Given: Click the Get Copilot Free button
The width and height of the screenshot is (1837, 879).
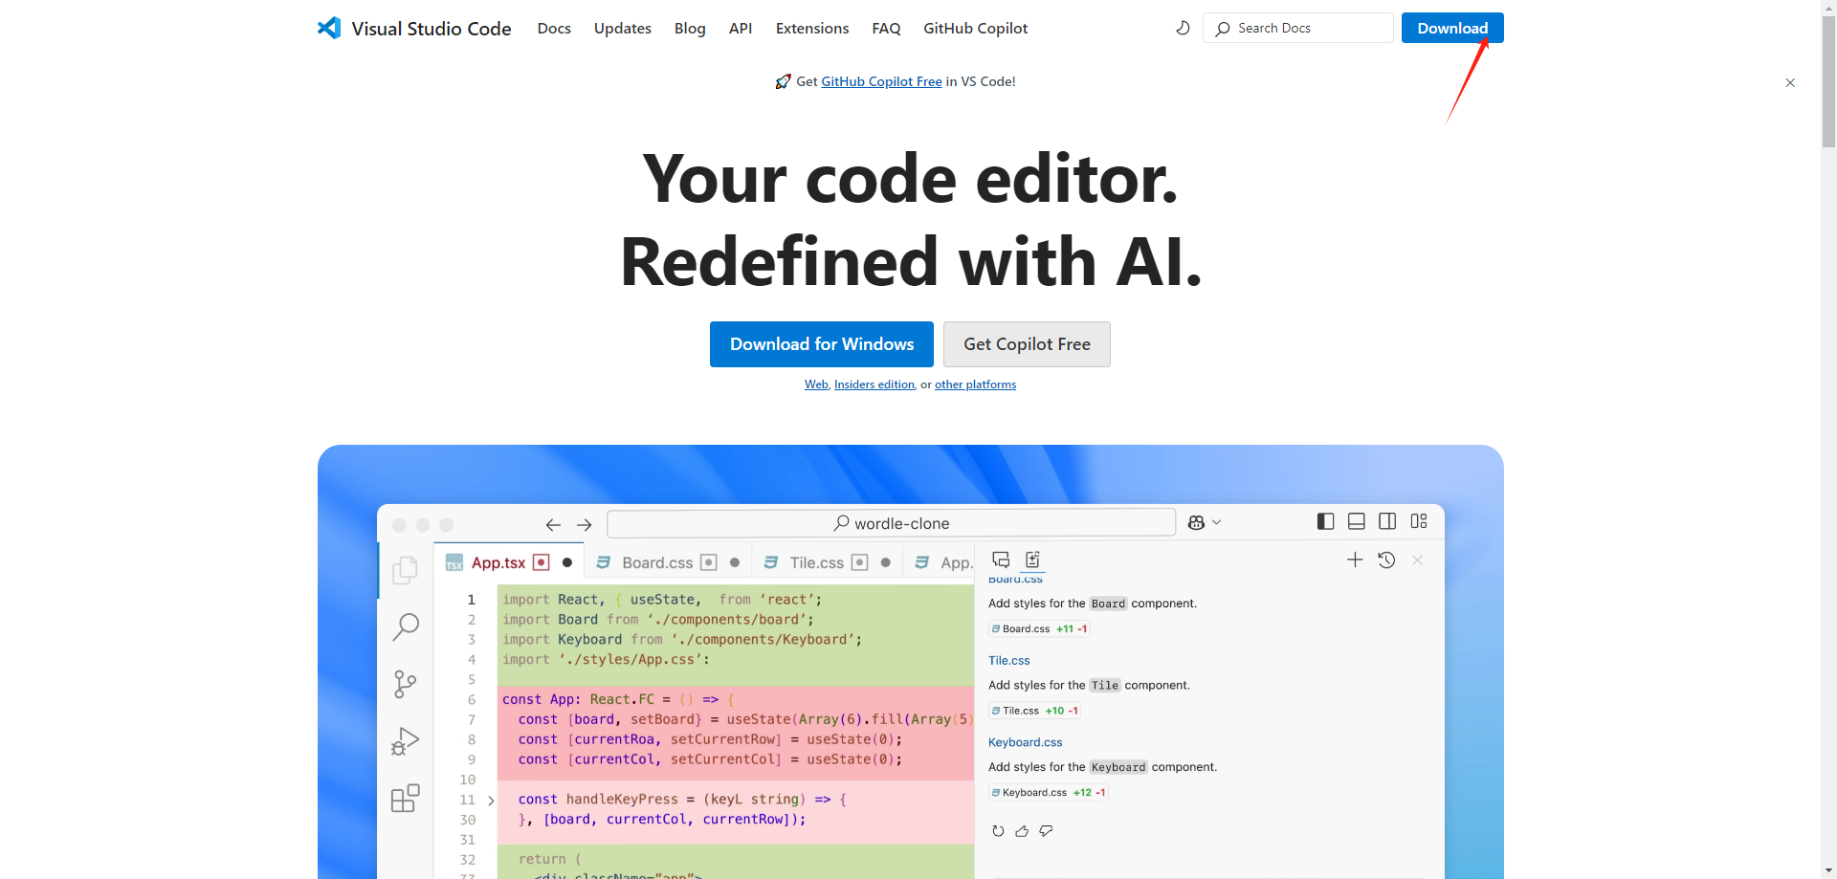Looking at the screenshot, I should (1027, 344).
